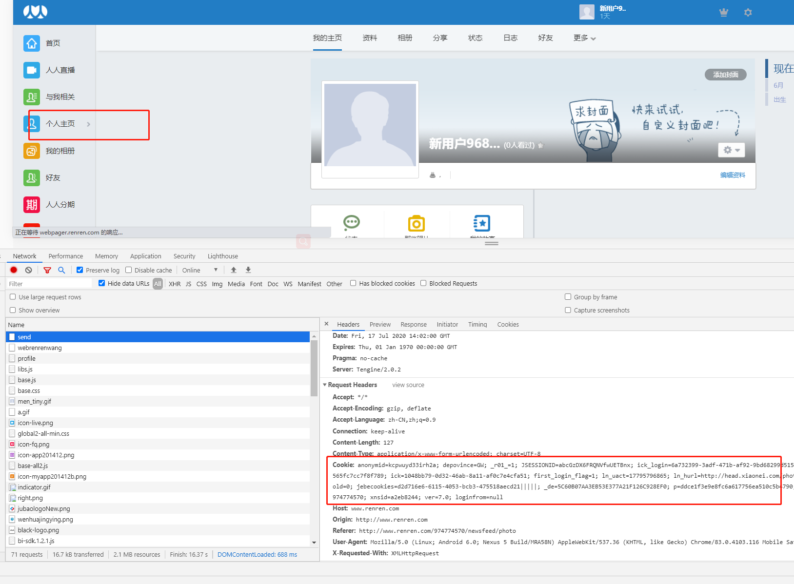Open the Preview tab of request
Image resolution: width=794 pixels, height=584 pixels.
coord(380,324)
